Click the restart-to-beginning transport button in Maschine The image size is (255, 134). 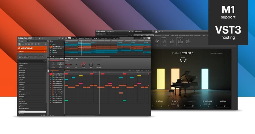(60, 38)
